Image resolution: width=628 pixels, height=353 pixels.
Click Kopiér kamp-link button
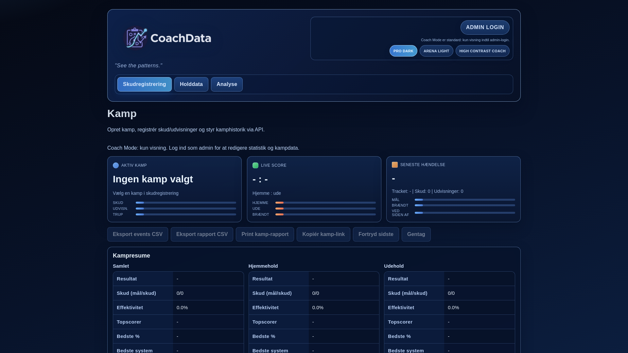click(x=323, y=234)
